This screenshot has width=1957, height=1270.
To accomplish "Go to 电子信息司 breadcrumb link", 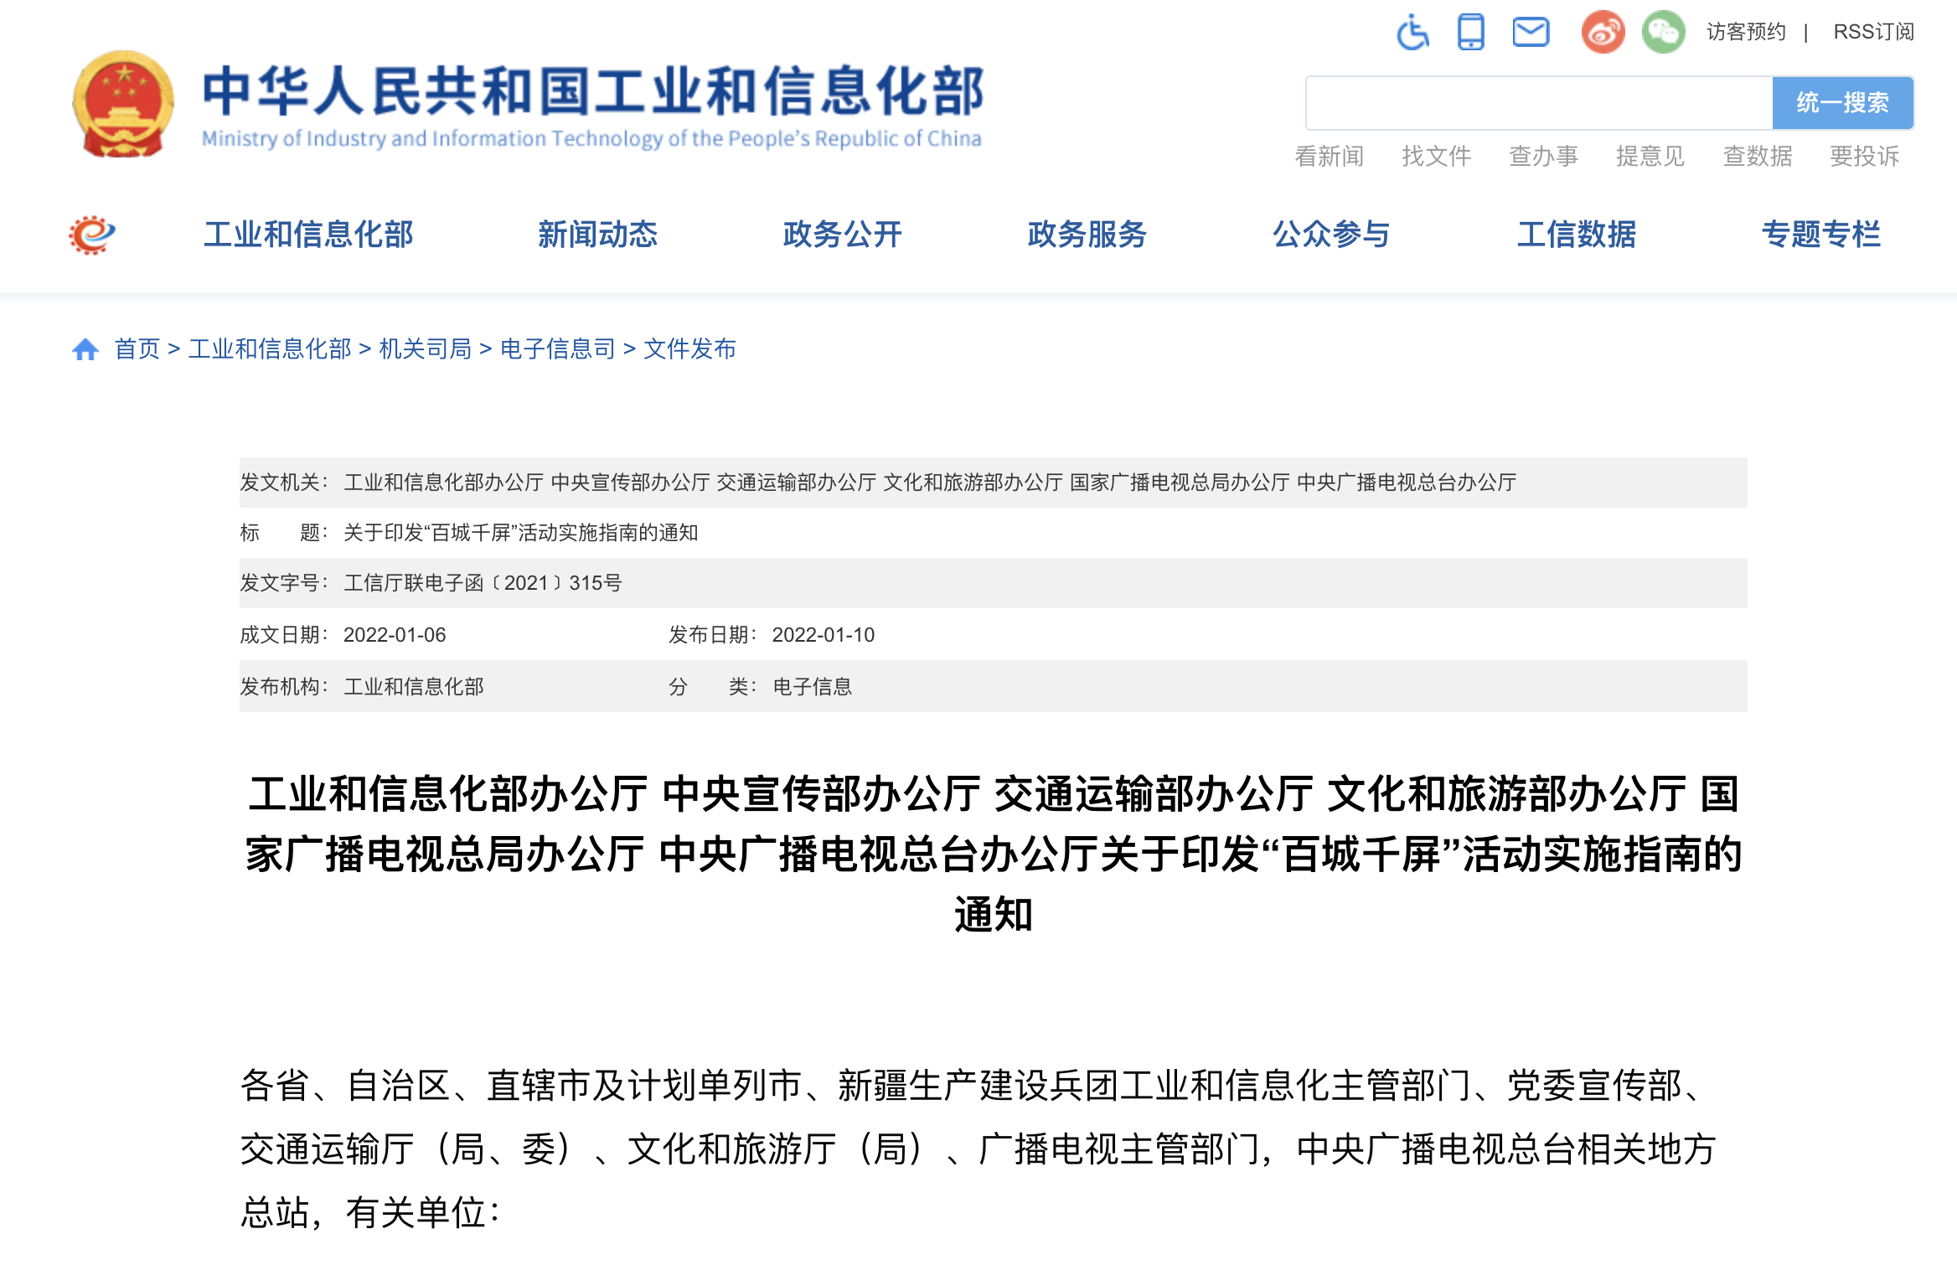I will point(557,349).
